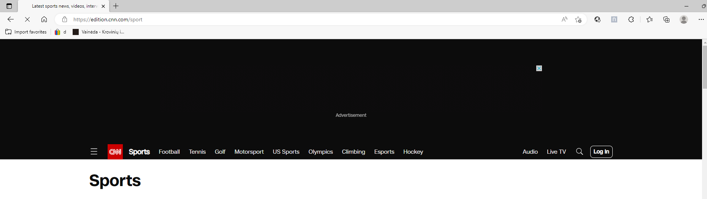707x199 pixels.
Task: Open the CNN hamburger menu
Action: [x=94, y=151]
